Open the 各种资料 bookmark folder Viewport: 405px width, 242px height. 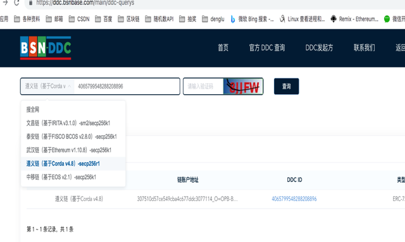[27, 19]
